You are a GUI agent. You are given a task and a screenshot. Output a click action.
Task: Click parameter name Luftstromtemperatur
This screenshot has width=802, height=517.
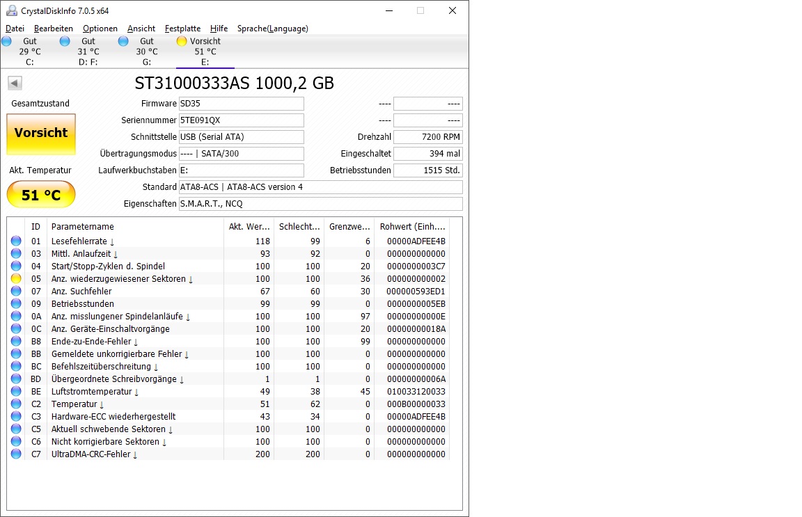click(x=92, y=392)
